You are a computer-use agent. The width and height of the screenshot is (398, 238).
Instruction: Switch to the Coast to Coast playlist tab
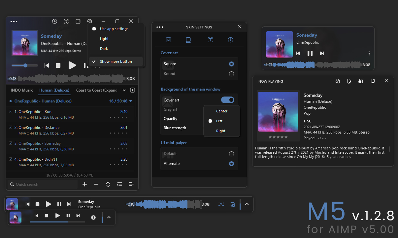97,90
